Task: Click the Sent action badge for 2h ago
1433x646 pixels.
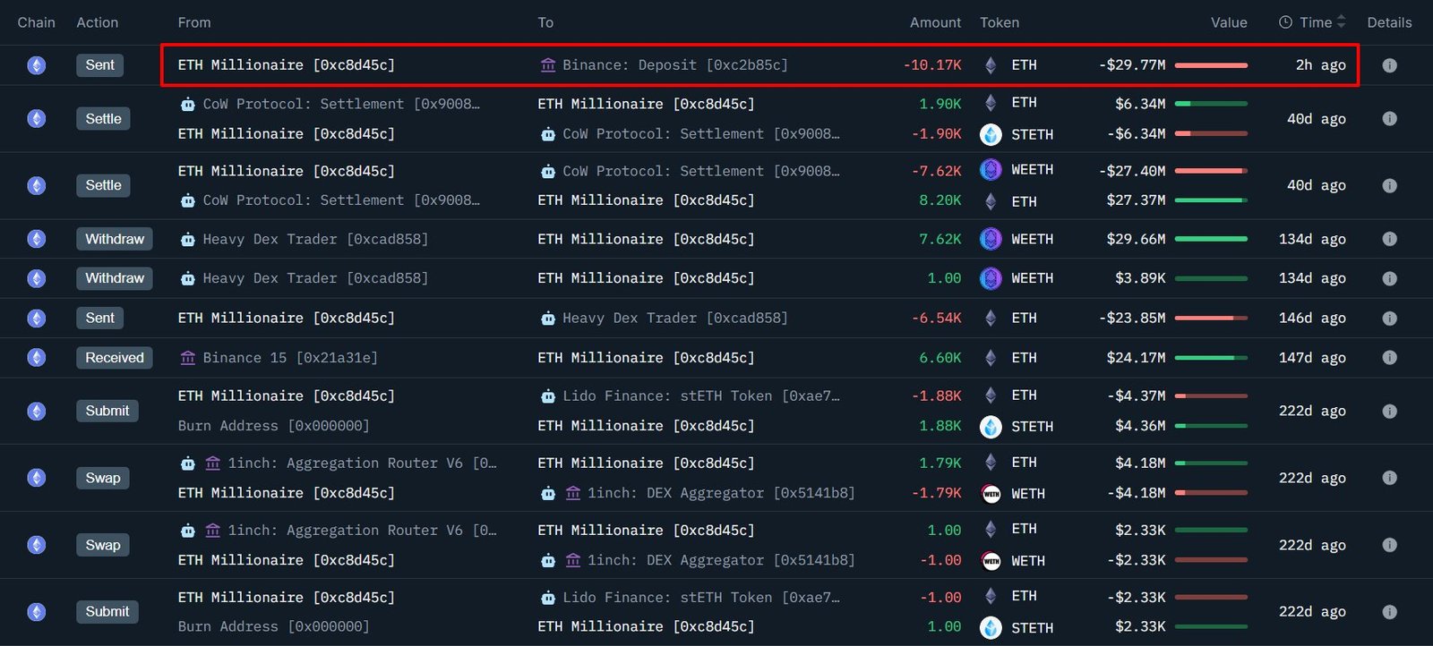Action: (99, 65)
